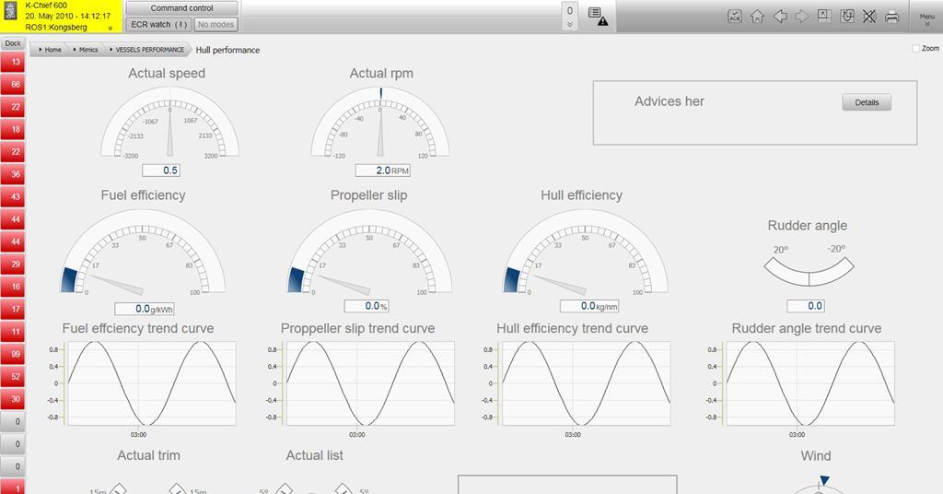Image resolution: width=943 pixels, height=494 pixels.
Task: Click the silence alarm crossed-out icon
Action: tap(869, 17)
